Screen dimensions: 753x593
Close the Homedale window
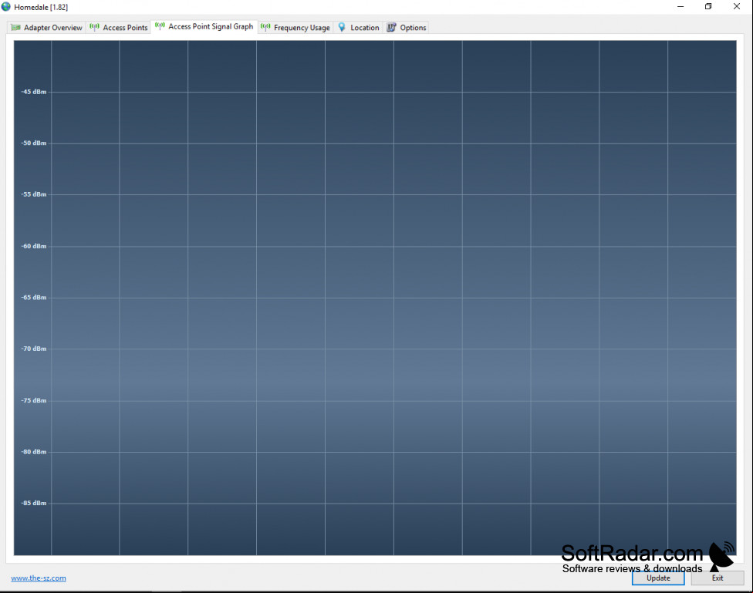(737, 7)
